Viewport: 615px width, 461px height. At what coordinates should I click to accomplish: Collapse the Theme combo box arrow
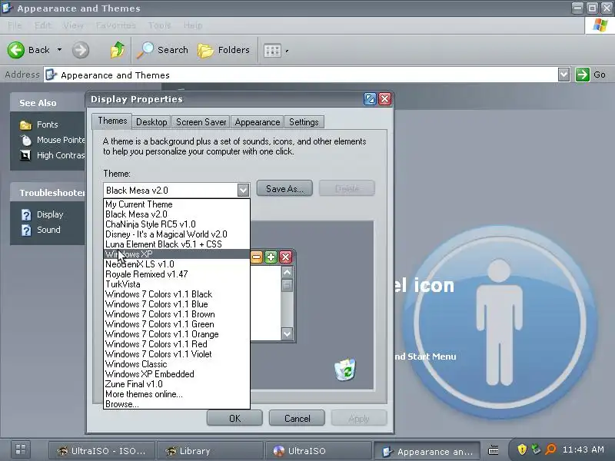click(243, 191)
